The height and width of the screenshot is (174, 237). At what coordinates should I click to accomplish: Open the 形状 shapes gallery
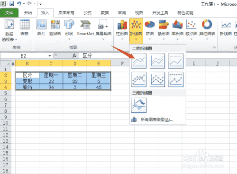[69, 29]
